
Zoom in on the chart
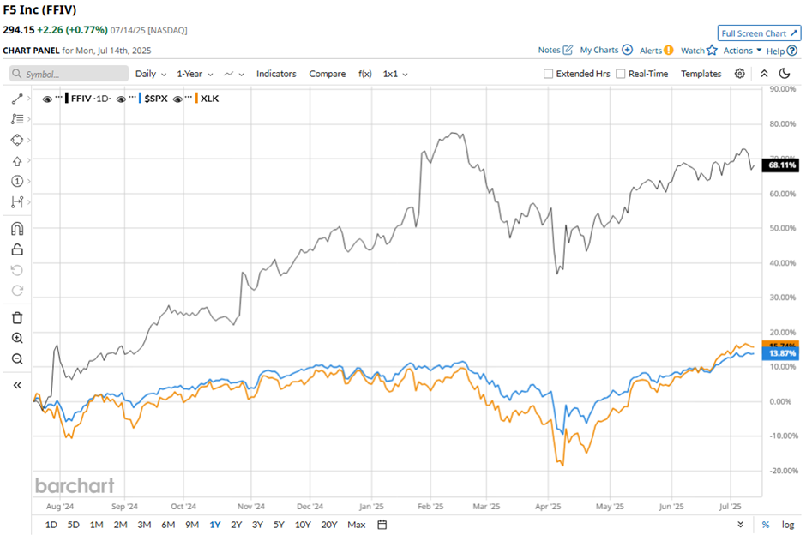(17, 338)
